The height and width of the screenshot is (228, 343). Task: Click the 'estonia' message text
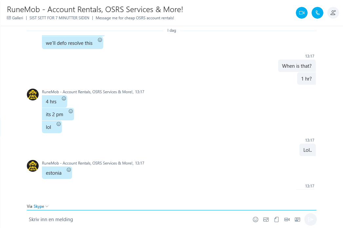pos(54,173)
